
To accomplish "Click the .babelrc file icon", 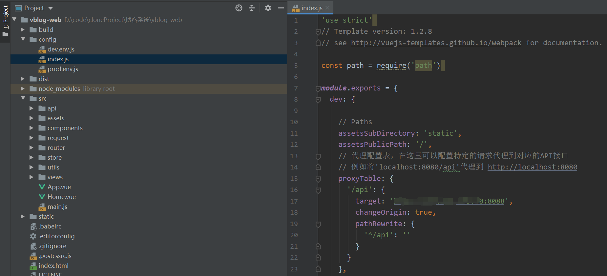I will pos(33,227).
